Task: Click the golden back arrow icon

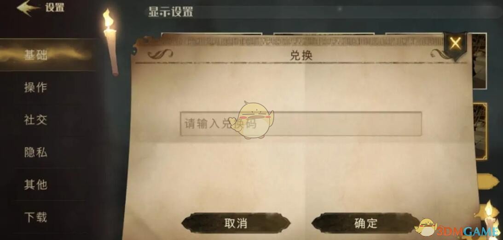Action: pyautogui.click(x=28, y=8)
